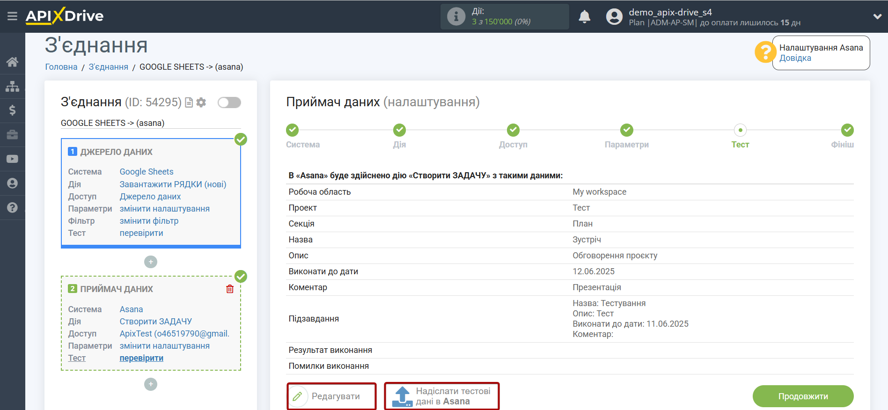Screen dimensions: 888x410
Task: Go to the Дія step
Action: click(x=399, y=130)
